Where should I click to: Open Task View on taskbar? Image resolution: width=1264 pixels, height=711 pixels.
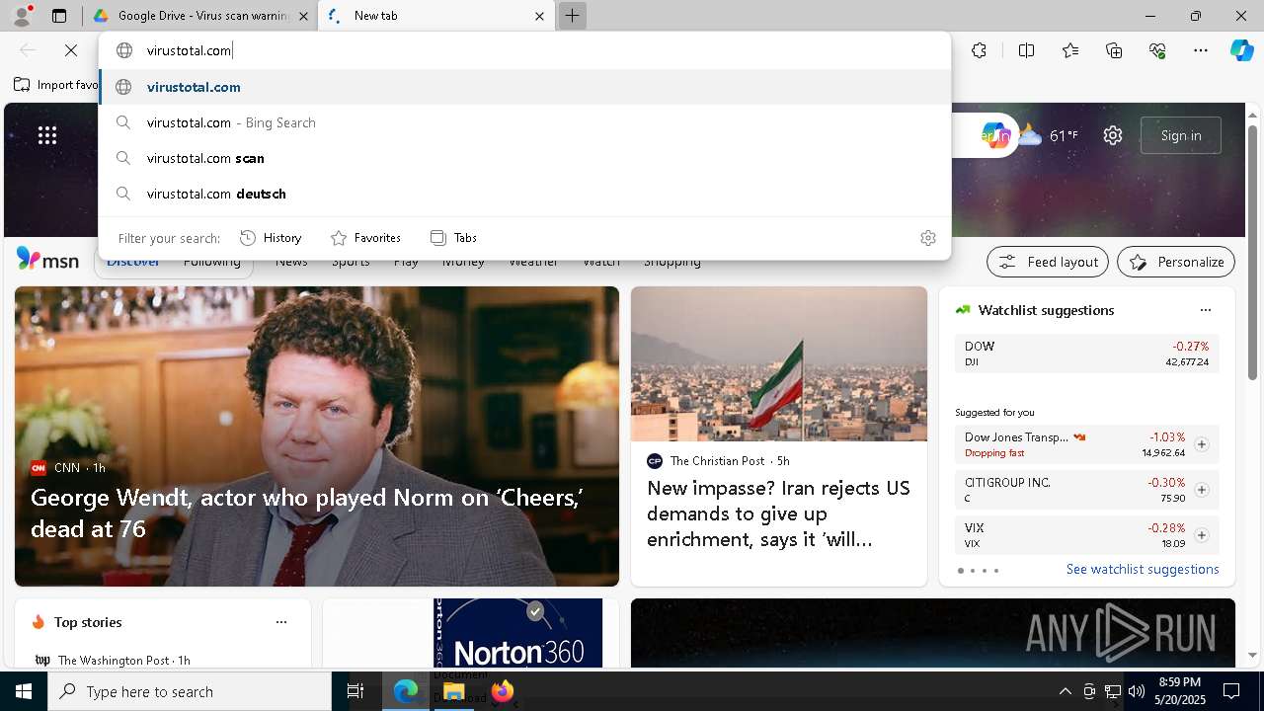355,691
